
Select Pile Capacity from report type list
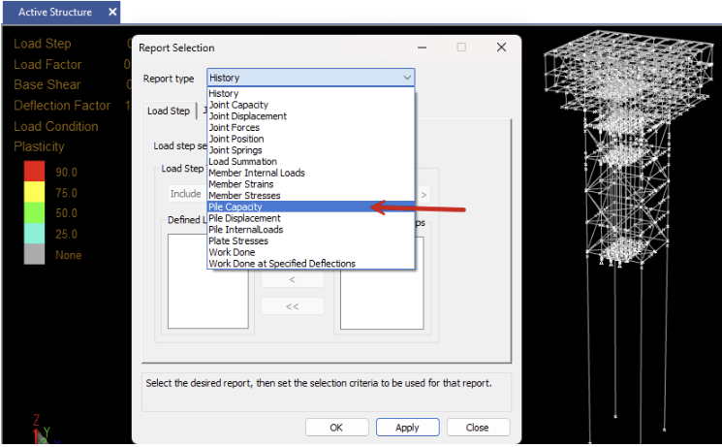(311, 207)
